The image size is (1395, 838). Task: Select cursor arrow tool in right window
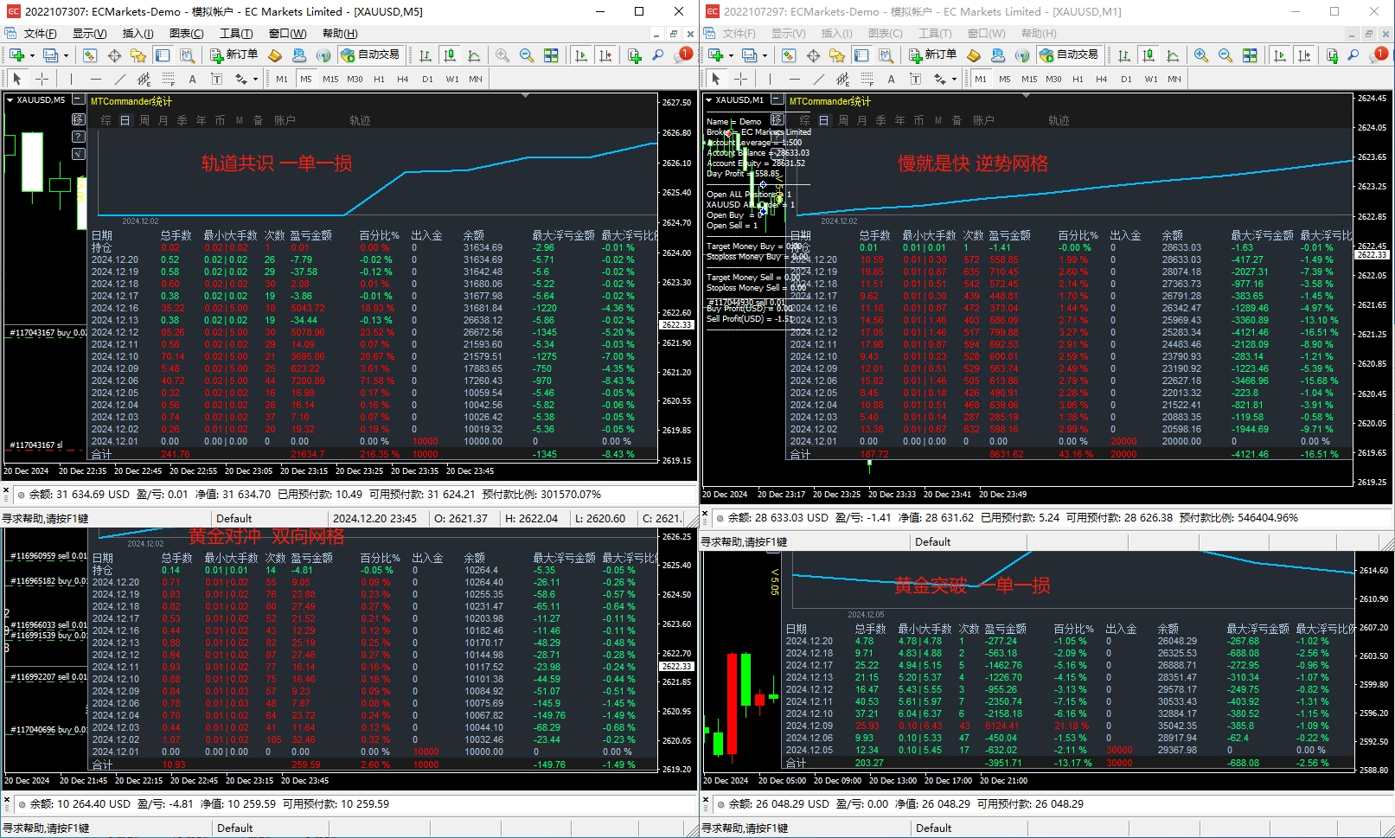[716, 79]
